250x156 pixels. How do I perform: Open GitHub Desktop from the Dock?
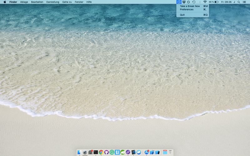click(x=106, y=152)
